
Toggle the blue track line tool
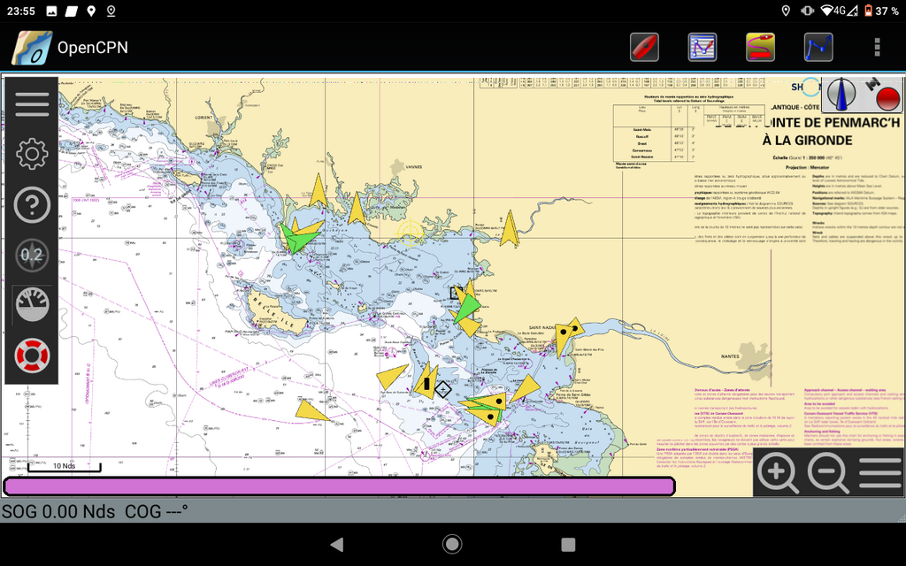[x=818, y=48]
